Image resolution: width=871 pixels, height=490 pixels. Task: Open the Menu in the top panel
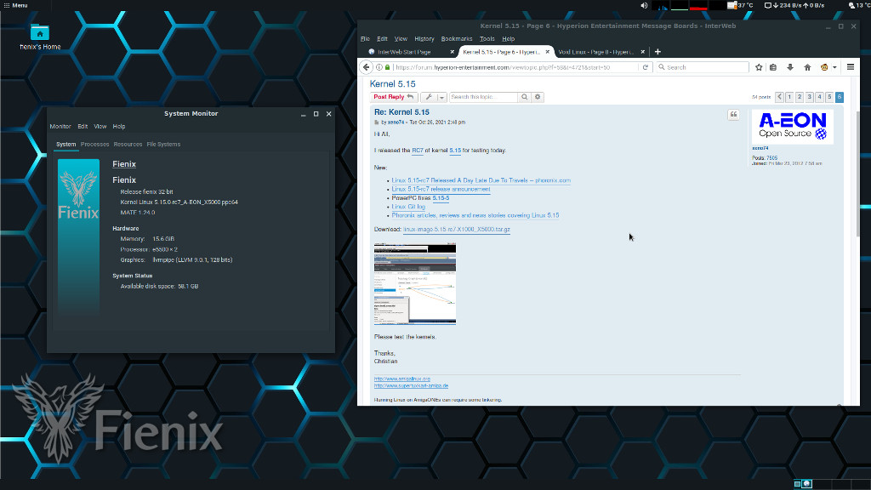click(x=15, y=5)
